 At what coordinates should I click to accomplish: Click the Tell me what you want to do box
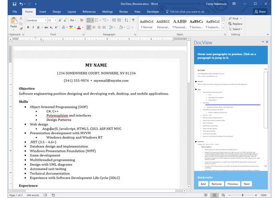click(185, 12)
